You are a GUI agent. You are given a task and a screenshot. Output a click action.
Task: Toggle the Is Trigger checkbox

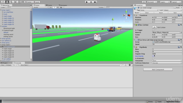click(153, 30)
